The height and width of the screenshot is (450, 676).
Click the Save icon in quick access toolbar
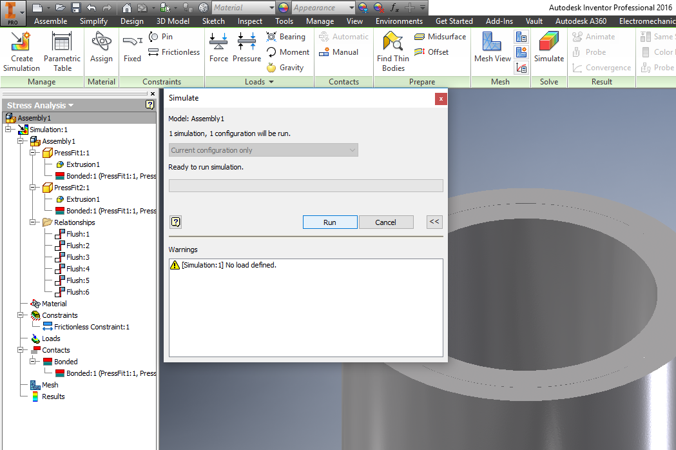coord(76,8)
